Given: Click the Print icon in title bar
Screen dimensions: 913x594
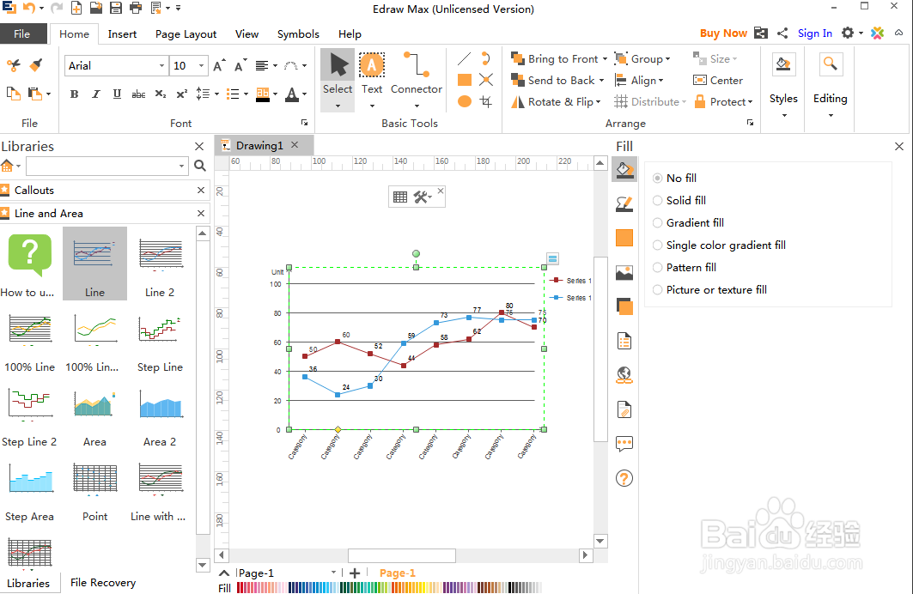Looking at the screenshot, I should click(x=136, y=8).
